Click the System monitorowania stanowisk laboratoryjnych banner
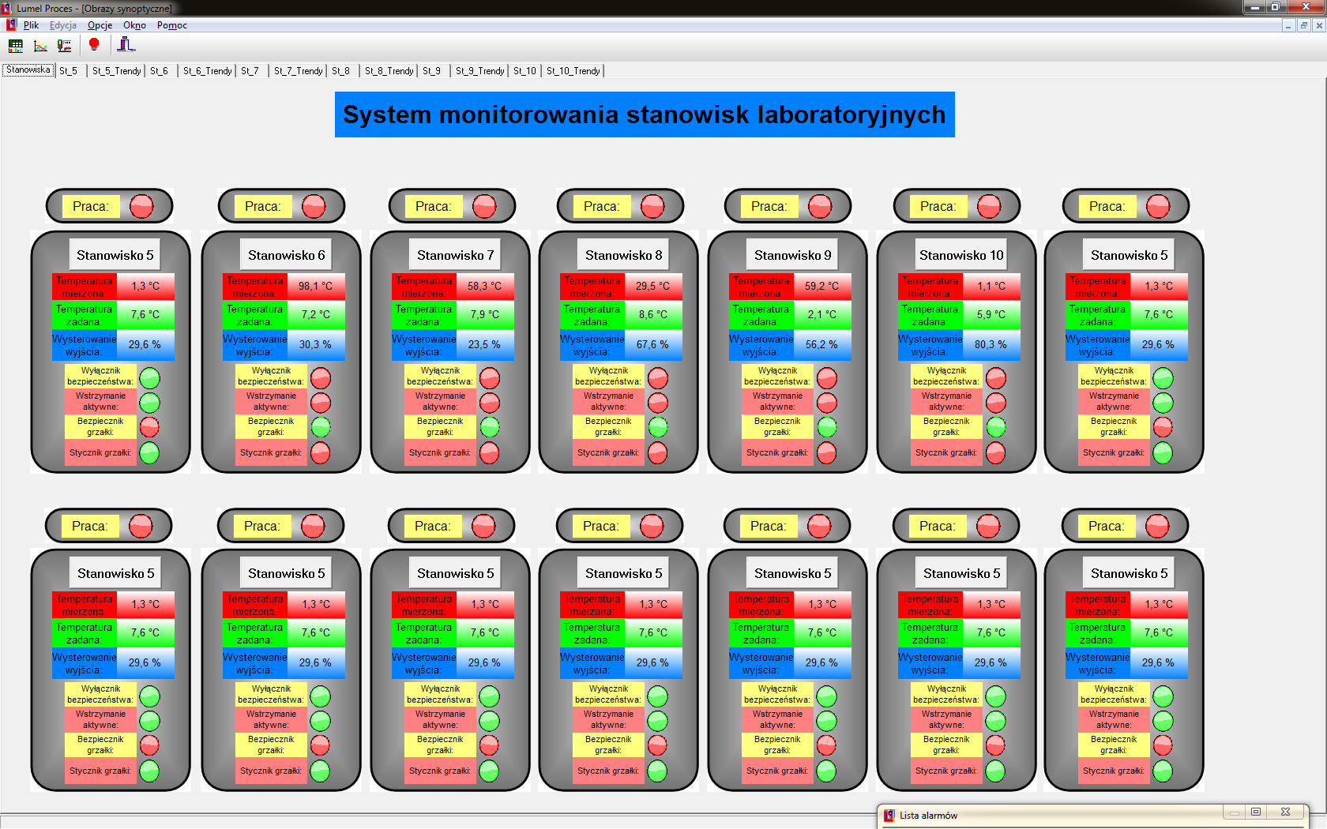Viewport: 1327px width, 829px height. [645, 114]
